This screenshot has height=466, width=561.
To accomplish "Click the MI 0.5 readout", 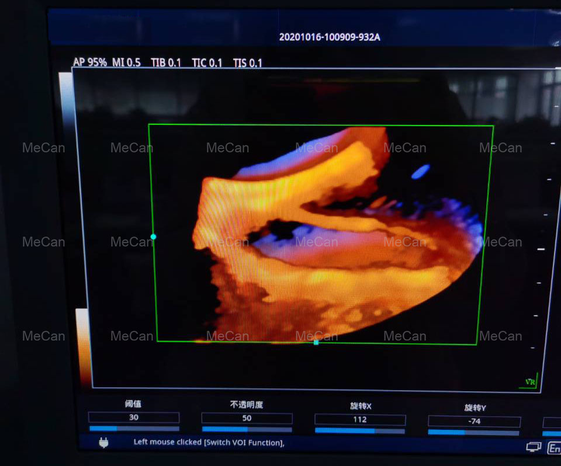I will pyautogui.click(x=126, y=62).
